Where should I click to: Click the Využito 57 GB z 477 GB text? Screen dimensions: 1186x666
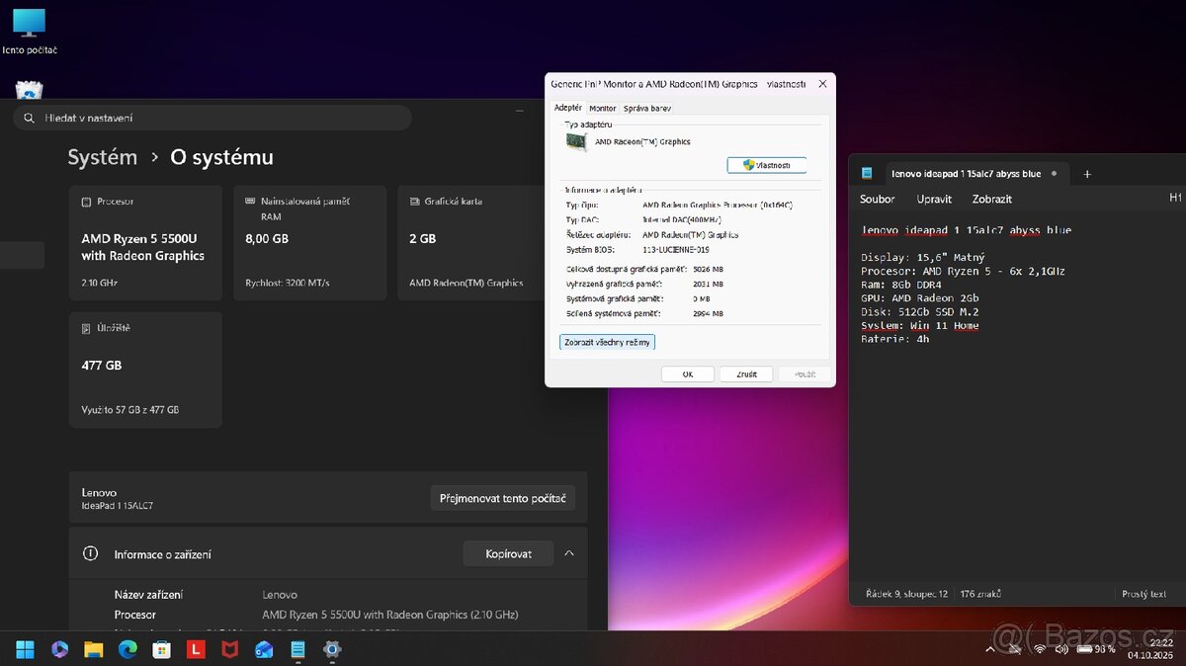tap(129, 409)
